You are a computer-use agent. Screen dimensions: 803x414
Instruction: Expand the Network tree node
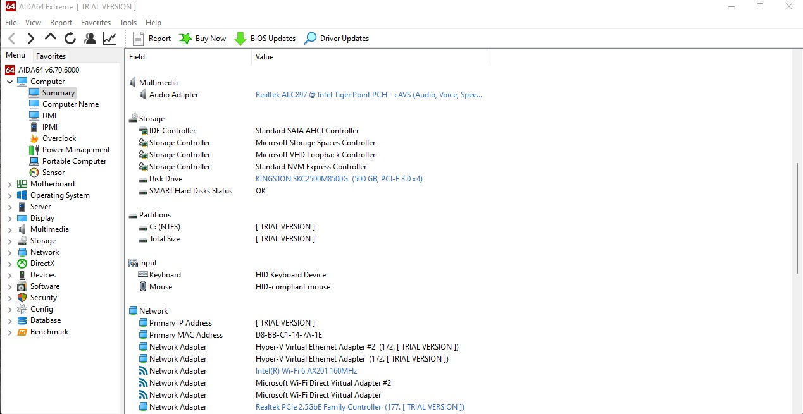10,253
